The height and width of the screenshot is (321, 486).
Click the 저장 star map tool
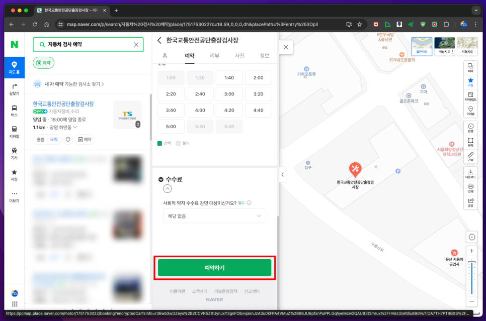tap(470, 82)
